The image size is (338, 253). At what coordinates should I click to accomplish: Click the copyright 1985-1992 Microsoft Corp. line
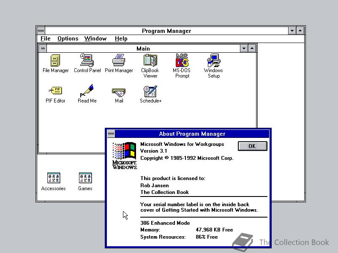click(187, 158)
